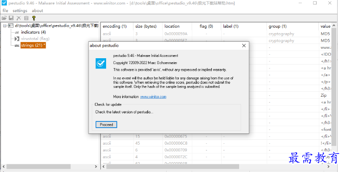Click the right arrow of the tree pane's horizontal scrollbar

coord(96,167)
